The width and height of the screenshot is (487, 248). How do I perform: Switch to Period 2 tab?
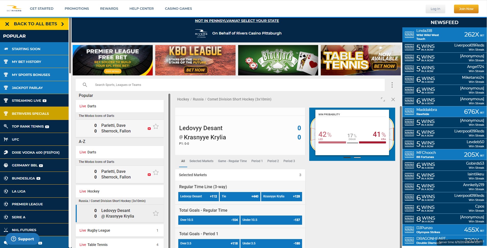click(x=273, y=161)
